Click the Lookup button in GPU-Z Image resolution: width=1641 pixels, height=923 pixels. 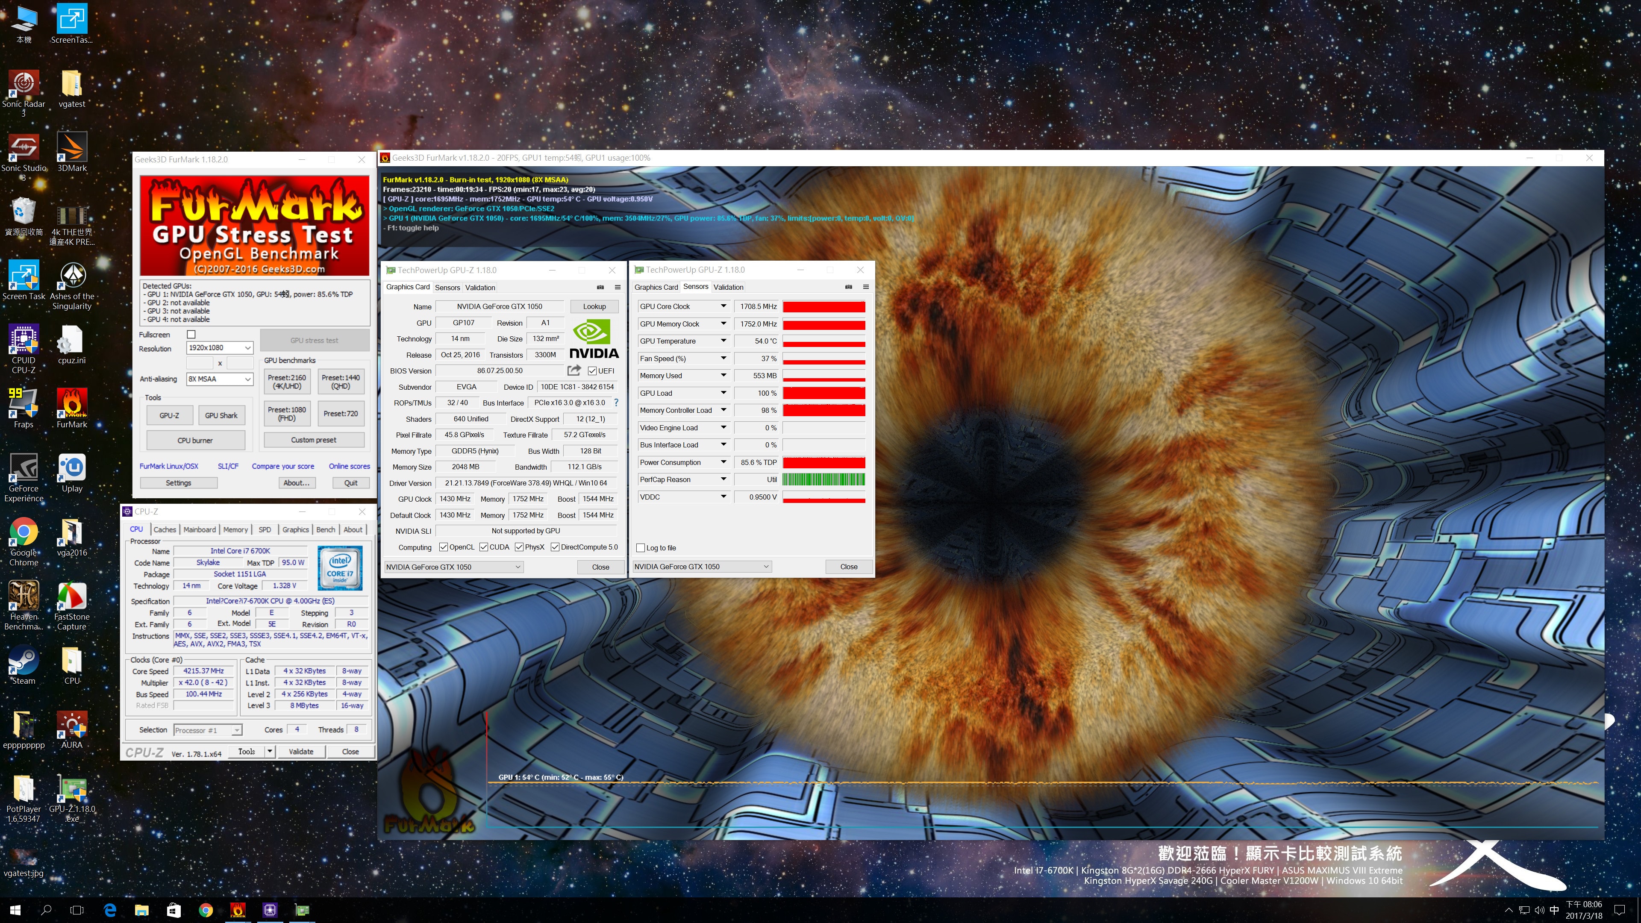pyautogui.click(x=594, y=306)
